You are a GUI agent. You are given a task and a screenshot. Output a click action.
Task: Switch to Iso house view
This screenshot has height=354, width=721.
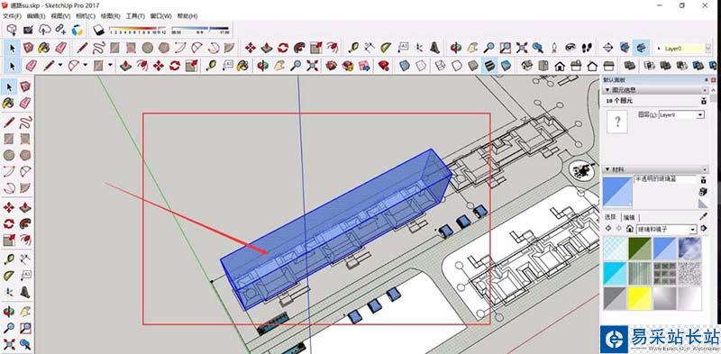(526, 66)
